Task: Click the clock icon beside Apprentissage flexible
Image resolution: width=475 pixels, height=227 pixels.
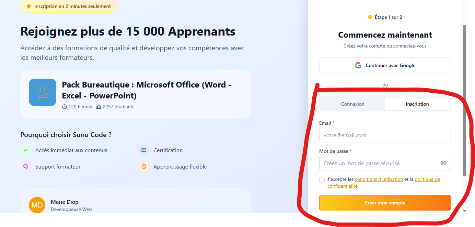Action: point(144,166)
